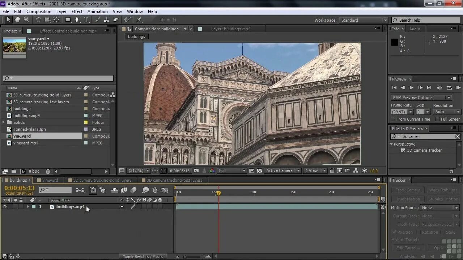Select the Zoom tool magnifier
Viewport: 463px width, 260px height.
point(26,20)
